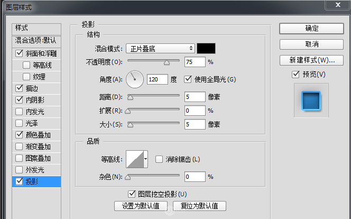Image resolution: width=351 pixels, height=219 pixels.
Task: Click the 距离 slider handle
Action: click(130, 97)
